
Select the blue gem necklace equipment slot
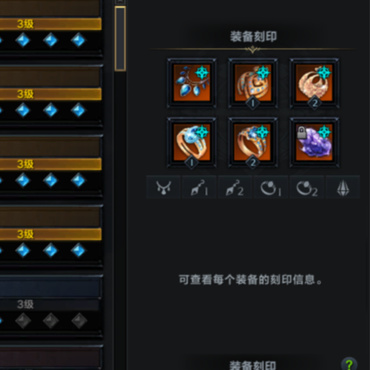[191, 83]
